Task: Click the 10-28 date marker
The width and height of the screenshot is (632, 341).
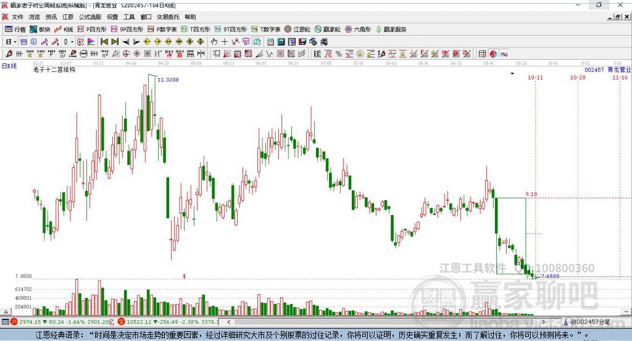Action: tap(578, 77)
